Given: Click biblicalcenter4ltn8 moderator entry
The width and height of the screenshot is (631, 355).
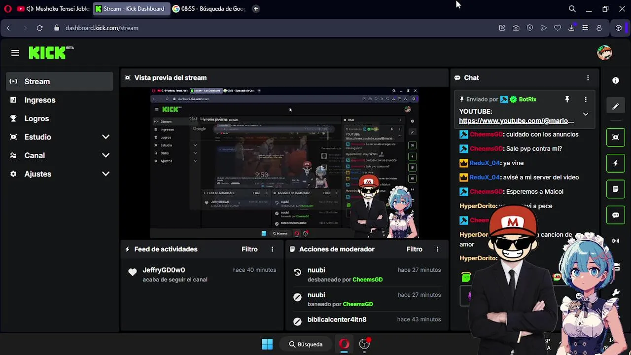Looking at the screenshot, I should tap(337, 319).
